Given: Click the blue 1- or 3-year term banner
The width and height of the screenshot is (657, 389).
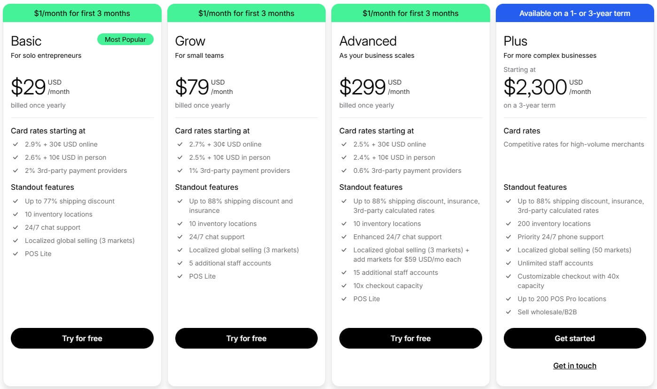Looking at the screenshot, I should coord(574,13).
